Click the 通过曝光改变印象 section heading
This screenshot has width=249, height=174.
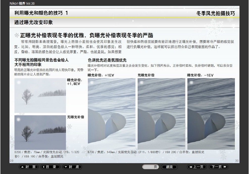point(34,22)
